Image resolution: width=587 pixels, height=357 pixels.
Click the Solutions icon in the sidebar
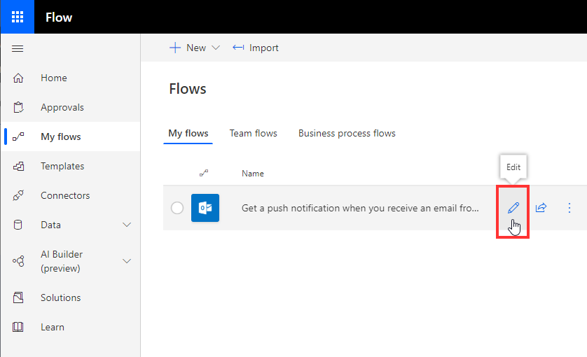(18, 297)
